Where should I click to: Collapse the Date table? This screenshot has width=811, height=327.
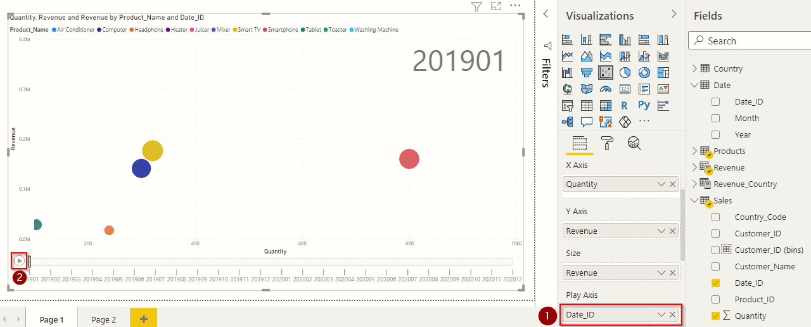[x=694, y=85]
